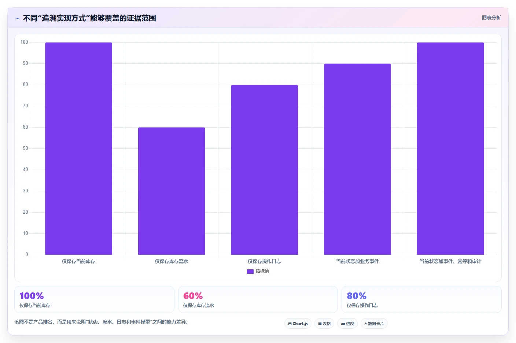Viewport: 516px width, 343px height.
Task: Click x-axis label 当前状态加事件、幂等和审计
Action: coord(450,261)
